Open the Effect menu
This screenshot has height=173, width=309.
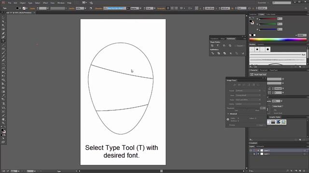point(45,3)
